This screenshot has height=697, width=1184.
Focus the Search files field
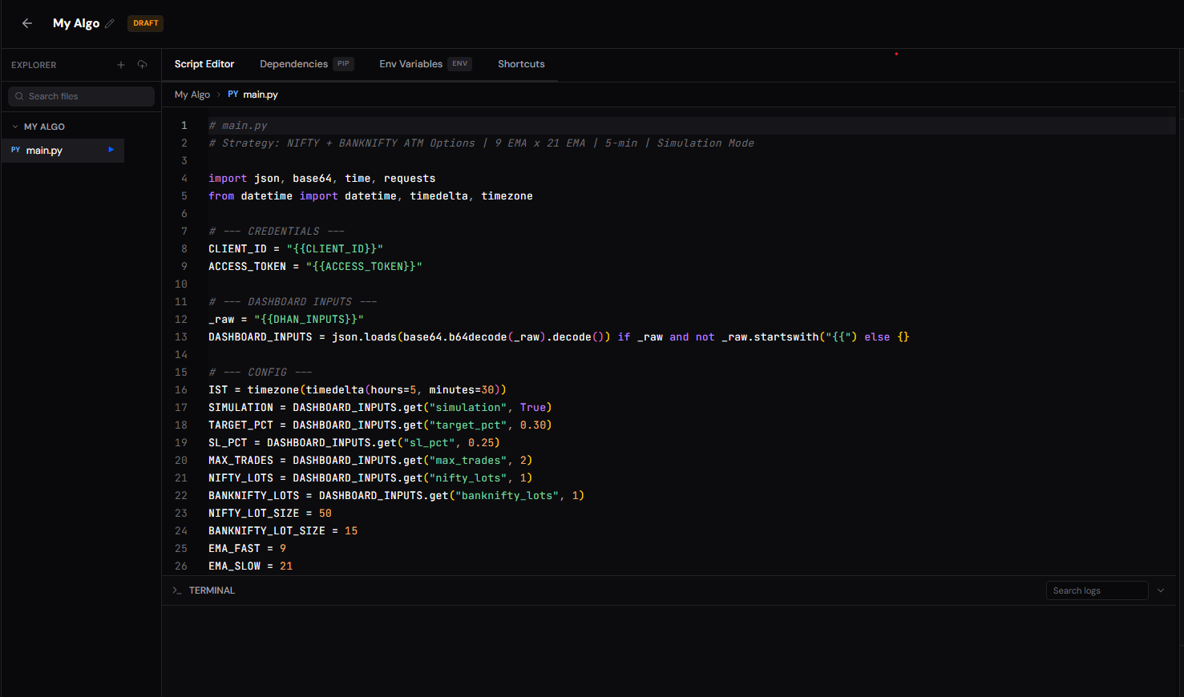pos(81,96)
